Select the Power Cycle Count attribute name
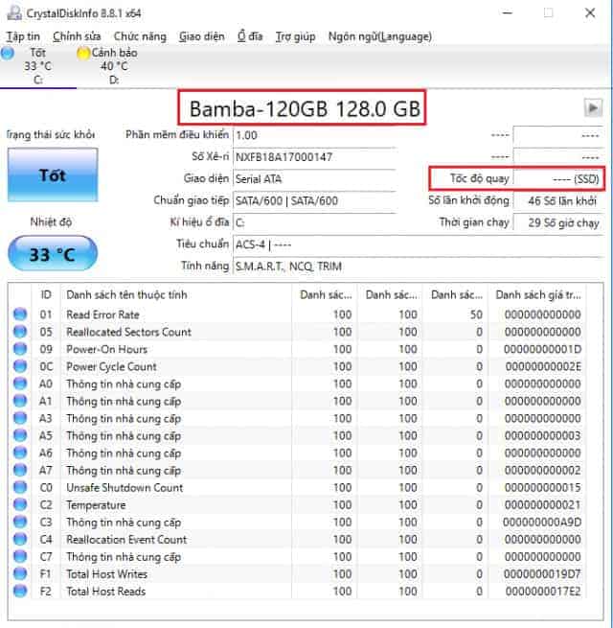The image size is (613, 628). click(x=111, y=366)
